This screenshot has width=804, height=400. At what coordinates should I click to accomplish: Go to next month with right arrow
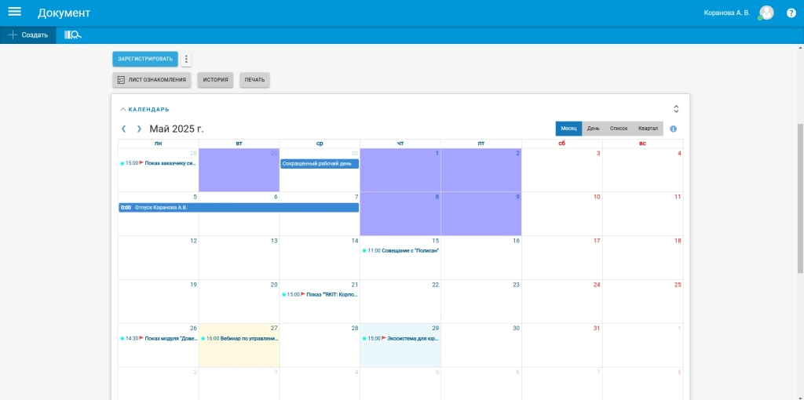pos(139,129)
